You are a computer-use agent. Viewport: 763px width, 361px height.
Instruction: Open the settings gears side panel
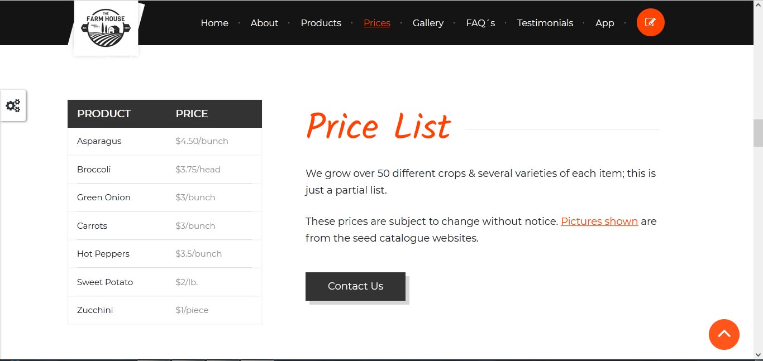click(x=13, y=105)
